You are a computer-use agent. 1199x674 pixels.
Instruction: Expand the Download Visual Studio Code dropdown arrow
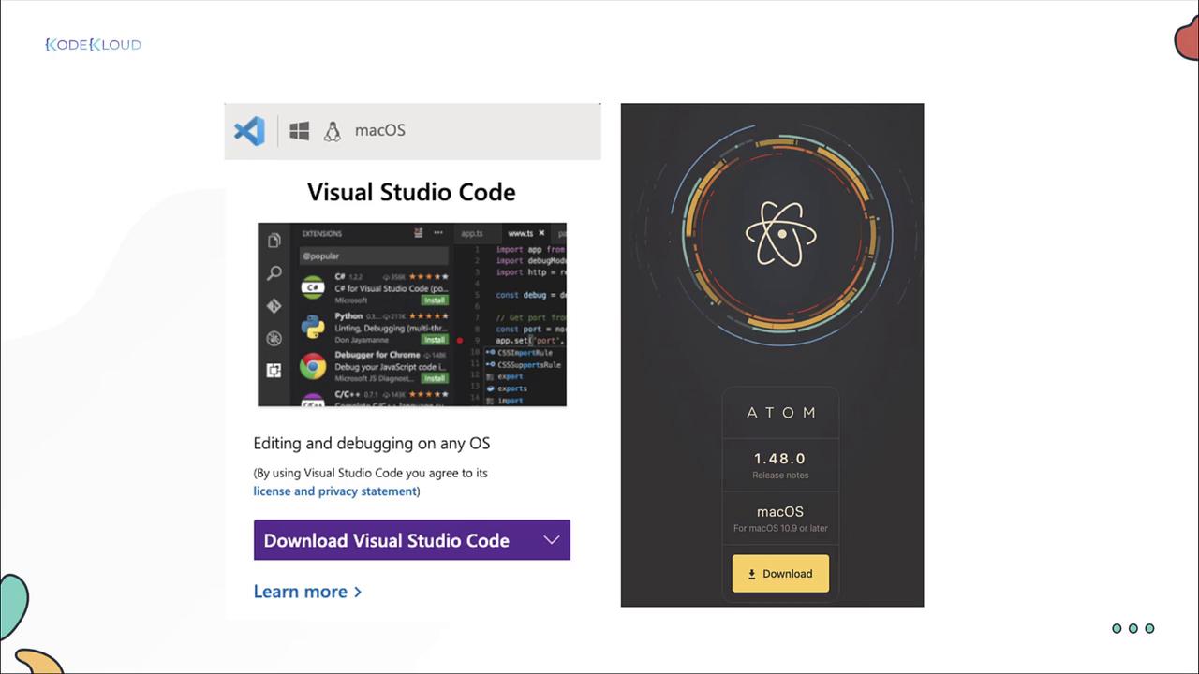[552, 540]
